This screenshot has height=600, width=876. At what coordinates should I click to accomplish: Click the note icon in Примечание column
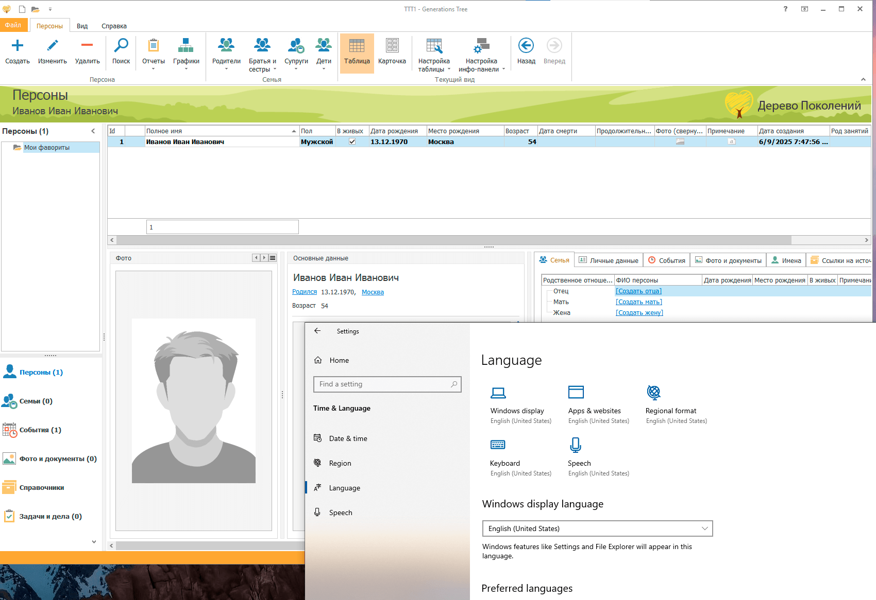tap(732, 142)
